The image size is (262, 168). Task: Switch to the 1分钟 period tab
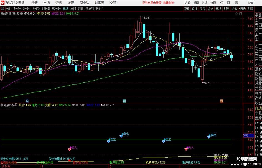[17, 9]
